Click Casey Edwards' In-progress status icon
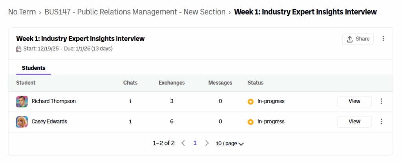 pyautogui.click(x=250, y=122)
